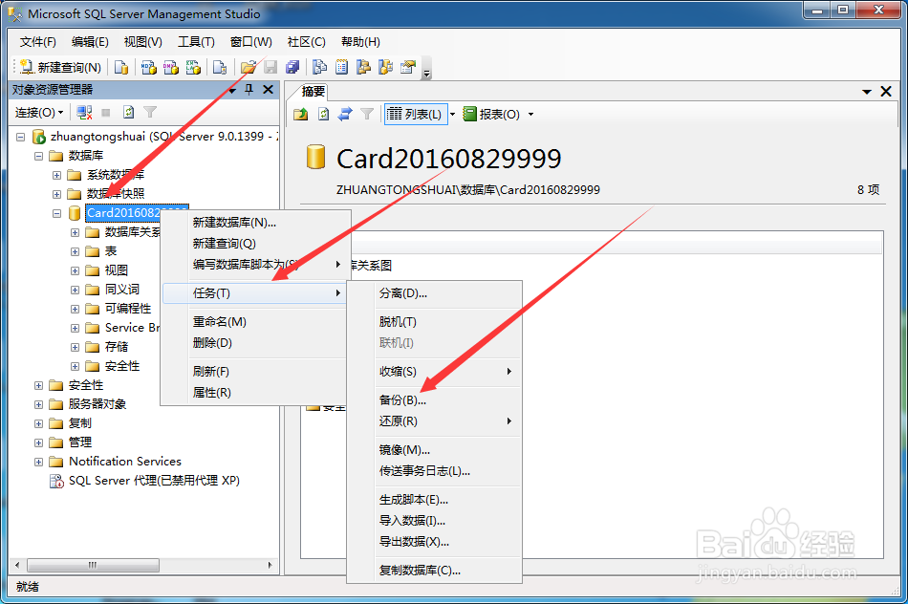Choose 重命名(M) from context menu

click(x=255, y=322)
